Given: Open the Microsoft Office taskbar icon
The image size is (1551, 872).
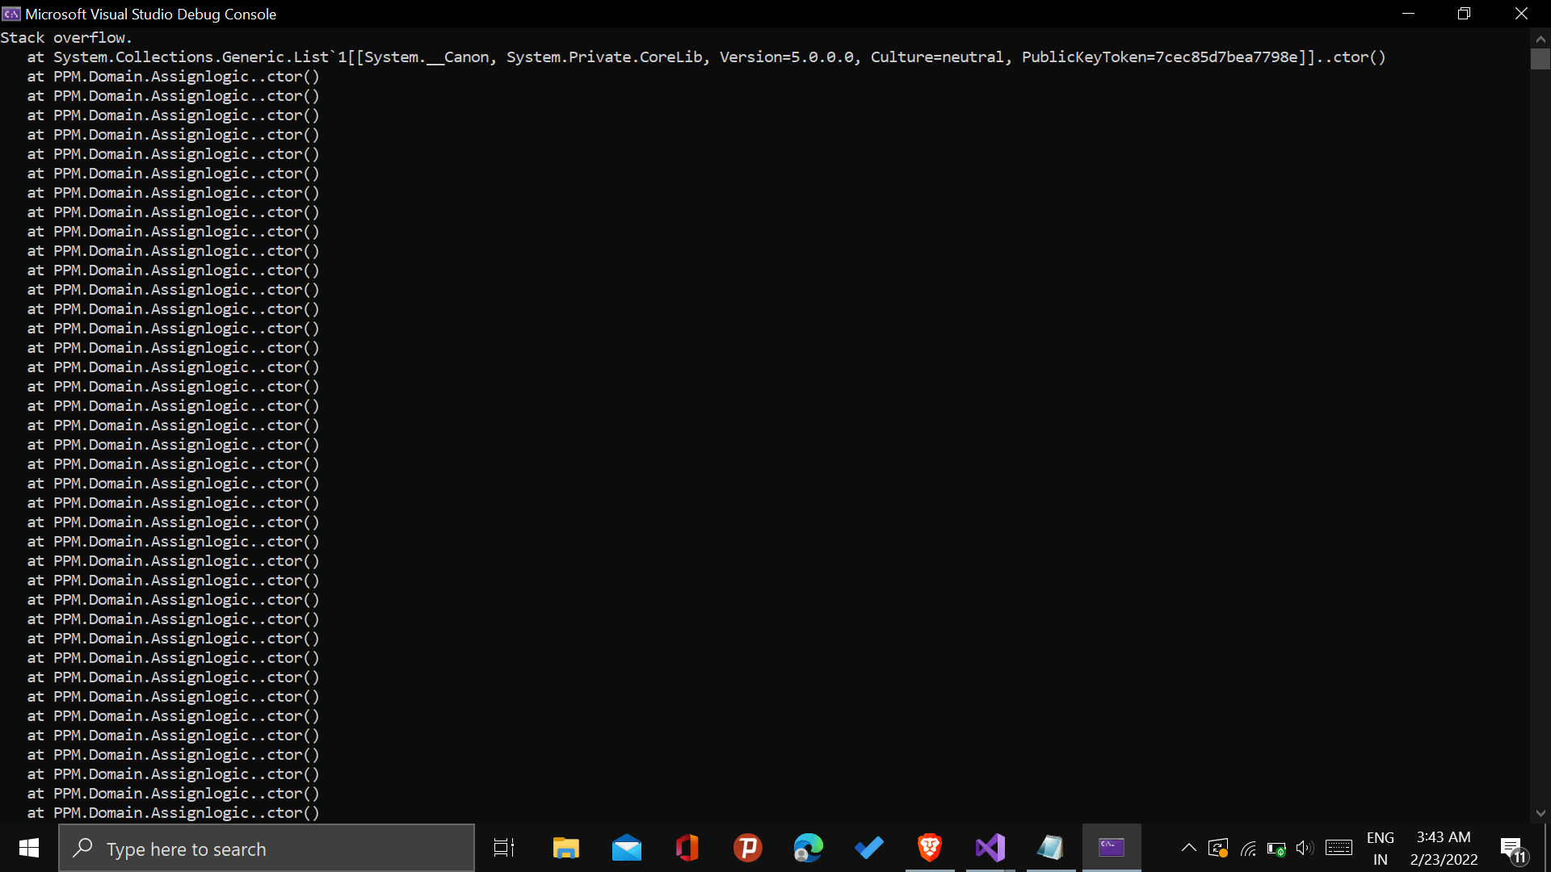Looking at the screenshot, I should click(x=687, y=848).
